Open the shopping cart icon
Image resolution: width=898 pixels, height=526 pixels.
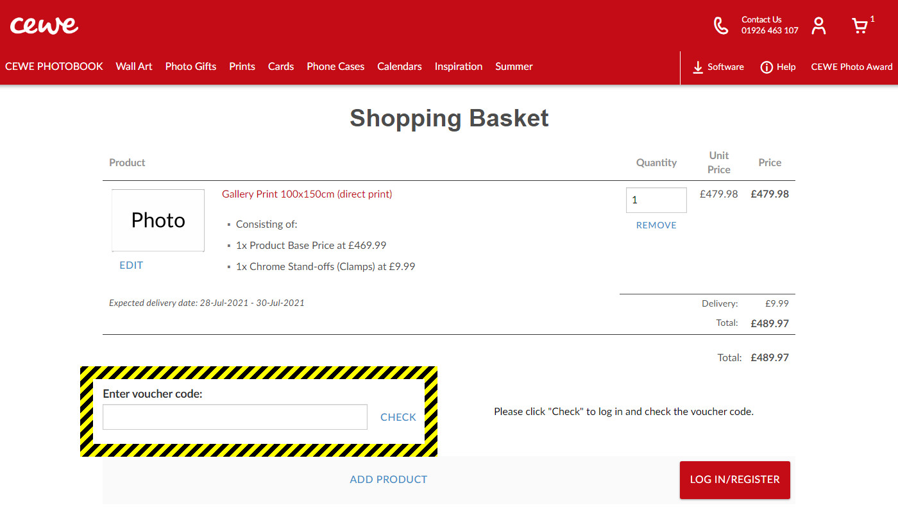[x=860, y=26]
